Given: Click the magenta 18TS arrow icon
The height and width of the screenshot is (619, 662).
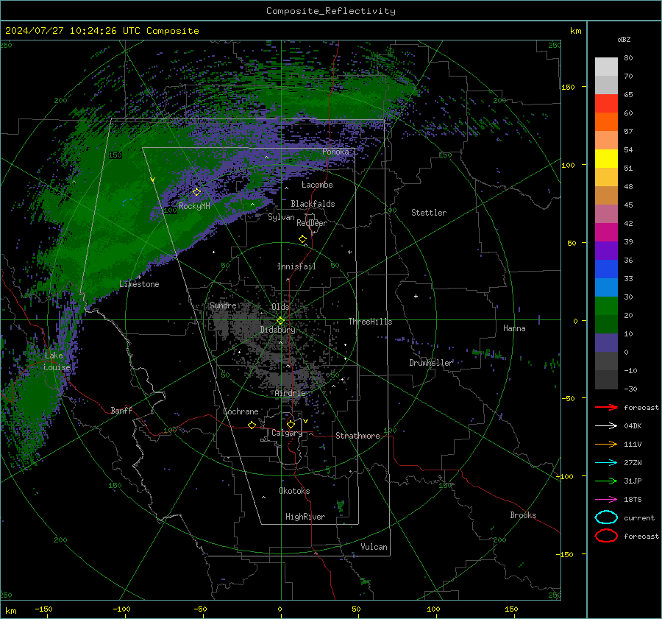Looking at the screenshot, I should point(606,500).
